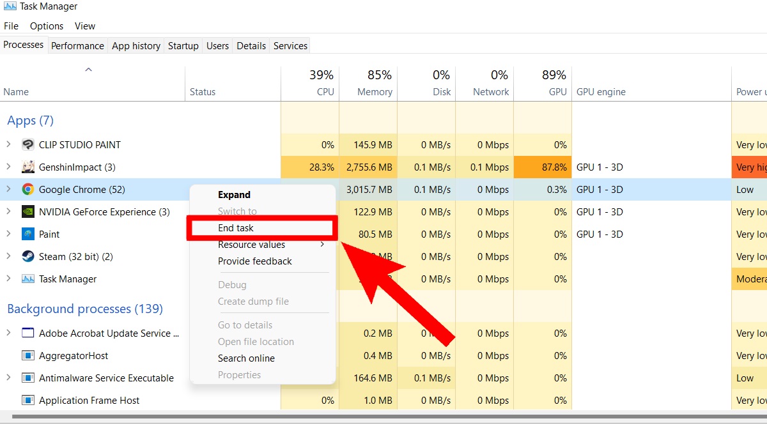
Task: Sort by the CPU column header
Action: click(x=310, y=84)
